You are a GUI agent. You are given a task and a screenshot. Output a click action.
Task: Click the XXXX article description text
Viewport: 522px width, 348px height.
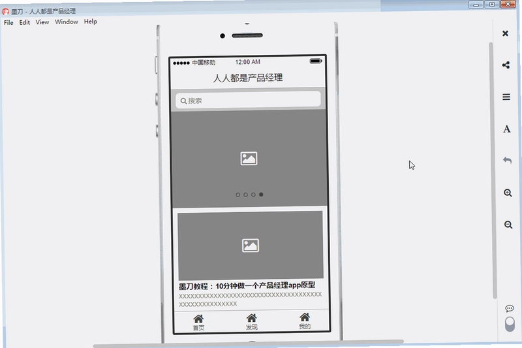tap(251, 299)
